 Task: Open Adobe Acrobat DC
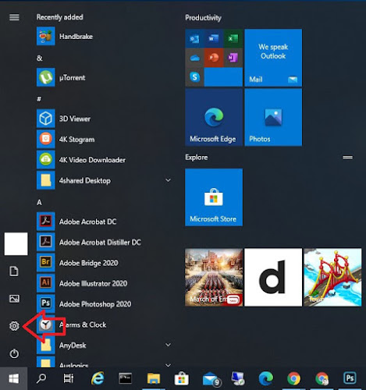pyautogui.click(x=104, y=222)
